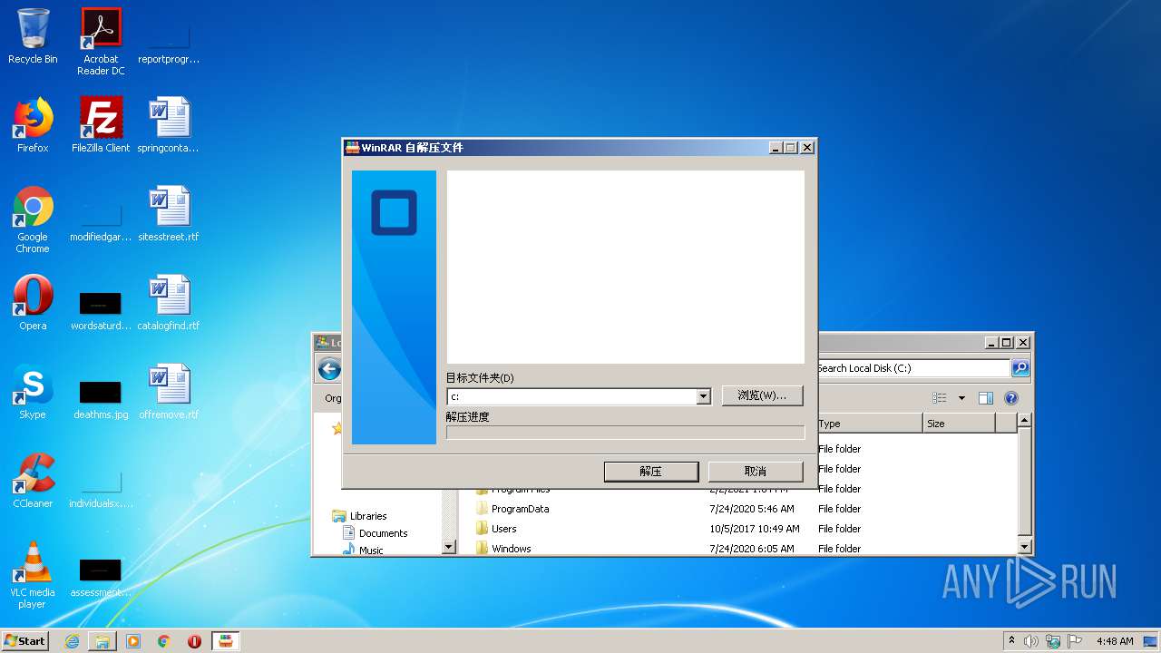Select the individualsx… desktop file

[x=101, y=488]
